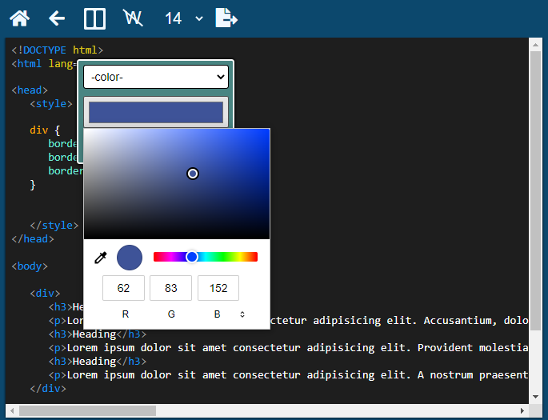Click the closing </div> tag
This screenshot has height=420, width=548.
[x=48, y=389]
